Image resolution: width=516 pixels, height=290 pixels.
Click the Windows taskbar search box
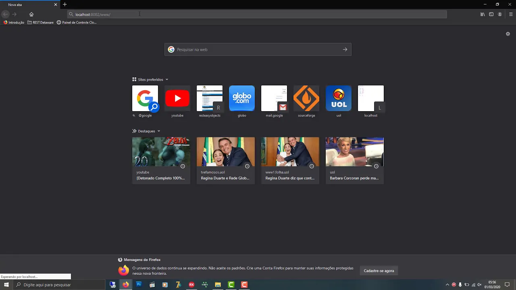click(59, 285)
